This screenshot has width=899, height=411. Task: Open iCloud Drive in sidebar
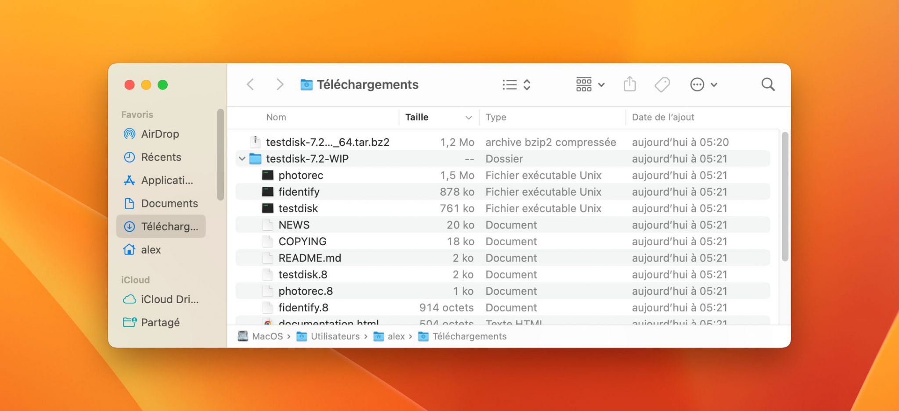coord(161,299)
